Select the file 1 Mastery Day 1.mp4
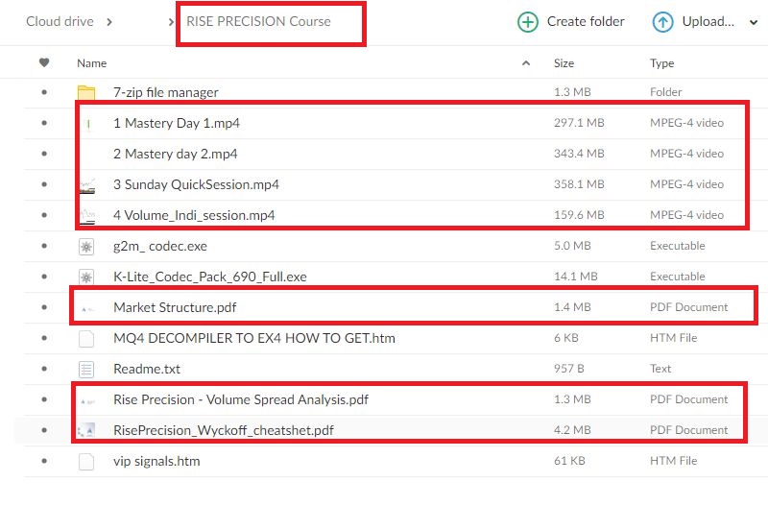The width and height of the screenshot is (768, 530). click(x=177, y=123)
